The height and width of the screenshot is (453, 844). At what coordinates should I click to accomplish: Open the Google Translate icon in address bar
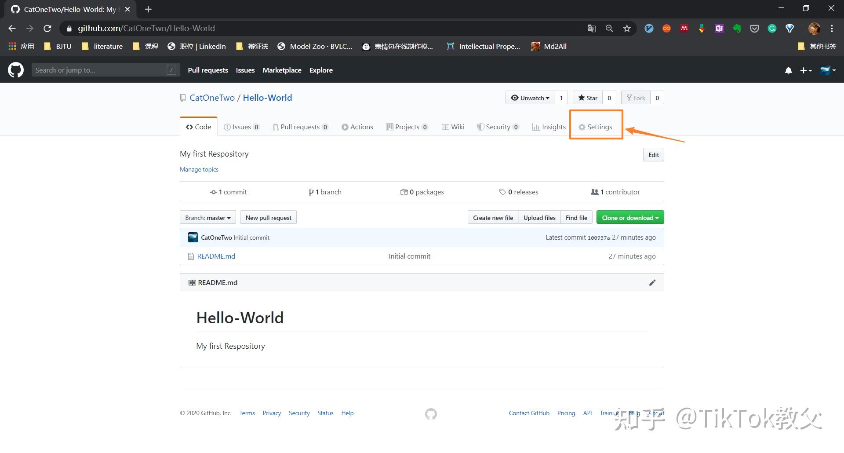592,29
